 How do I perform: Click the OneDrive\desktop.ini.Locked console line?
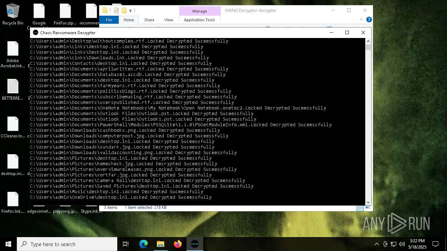[x=121, y=197]
